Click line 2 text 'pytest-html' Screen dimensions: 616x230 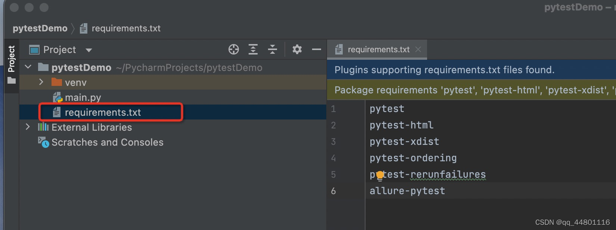[401, 125]
